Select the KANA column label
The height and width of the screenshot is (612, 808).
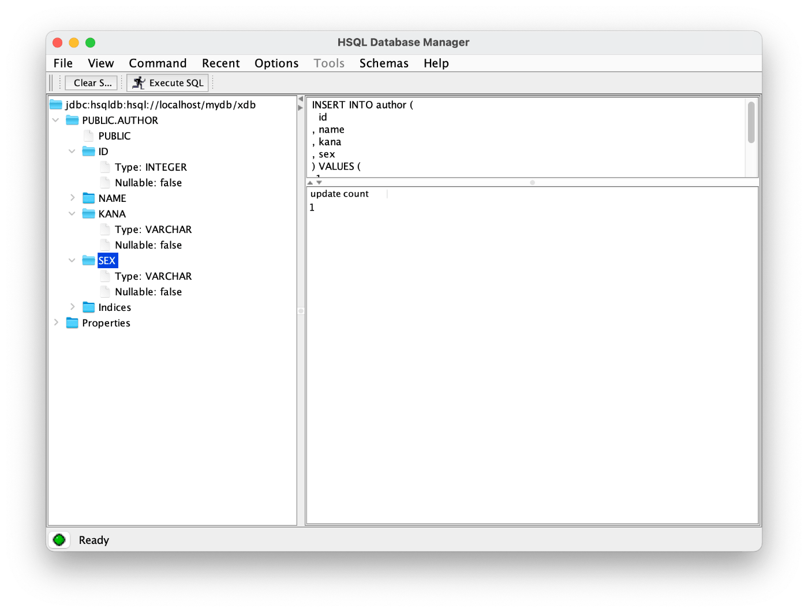pyautogui.click(x=112, y=213)
